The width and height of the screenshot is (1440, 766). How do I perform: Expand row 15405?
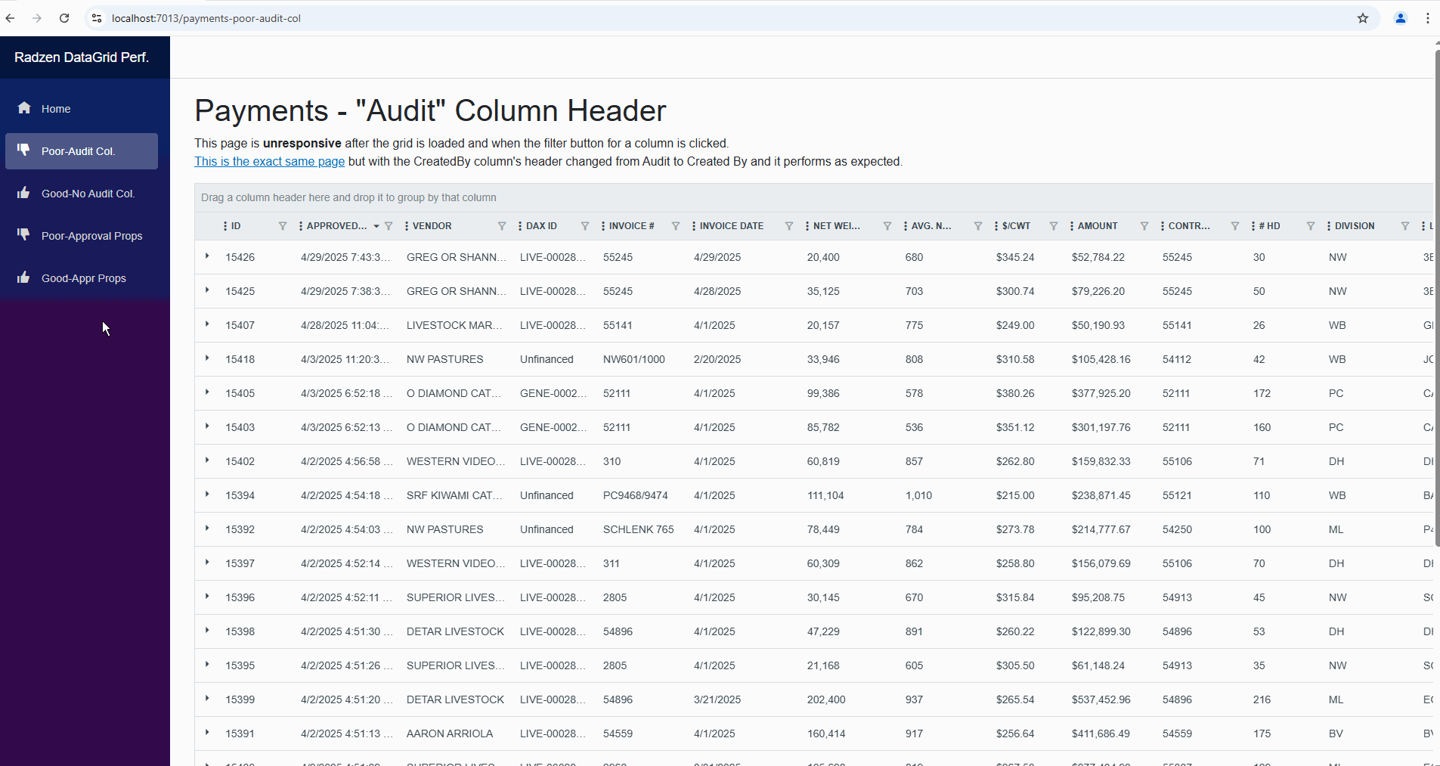coord(207,392)
